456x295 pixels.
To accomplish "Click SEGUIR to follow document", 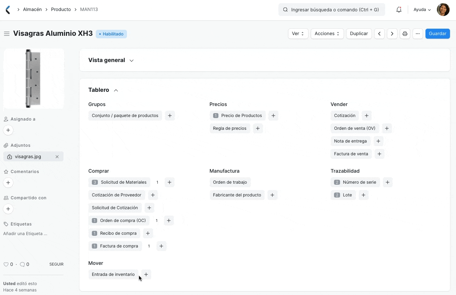I will pyautogui.click(x=56, y=264).
